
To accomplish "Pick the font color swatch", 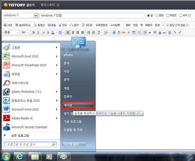I will [x=53, y=33].
